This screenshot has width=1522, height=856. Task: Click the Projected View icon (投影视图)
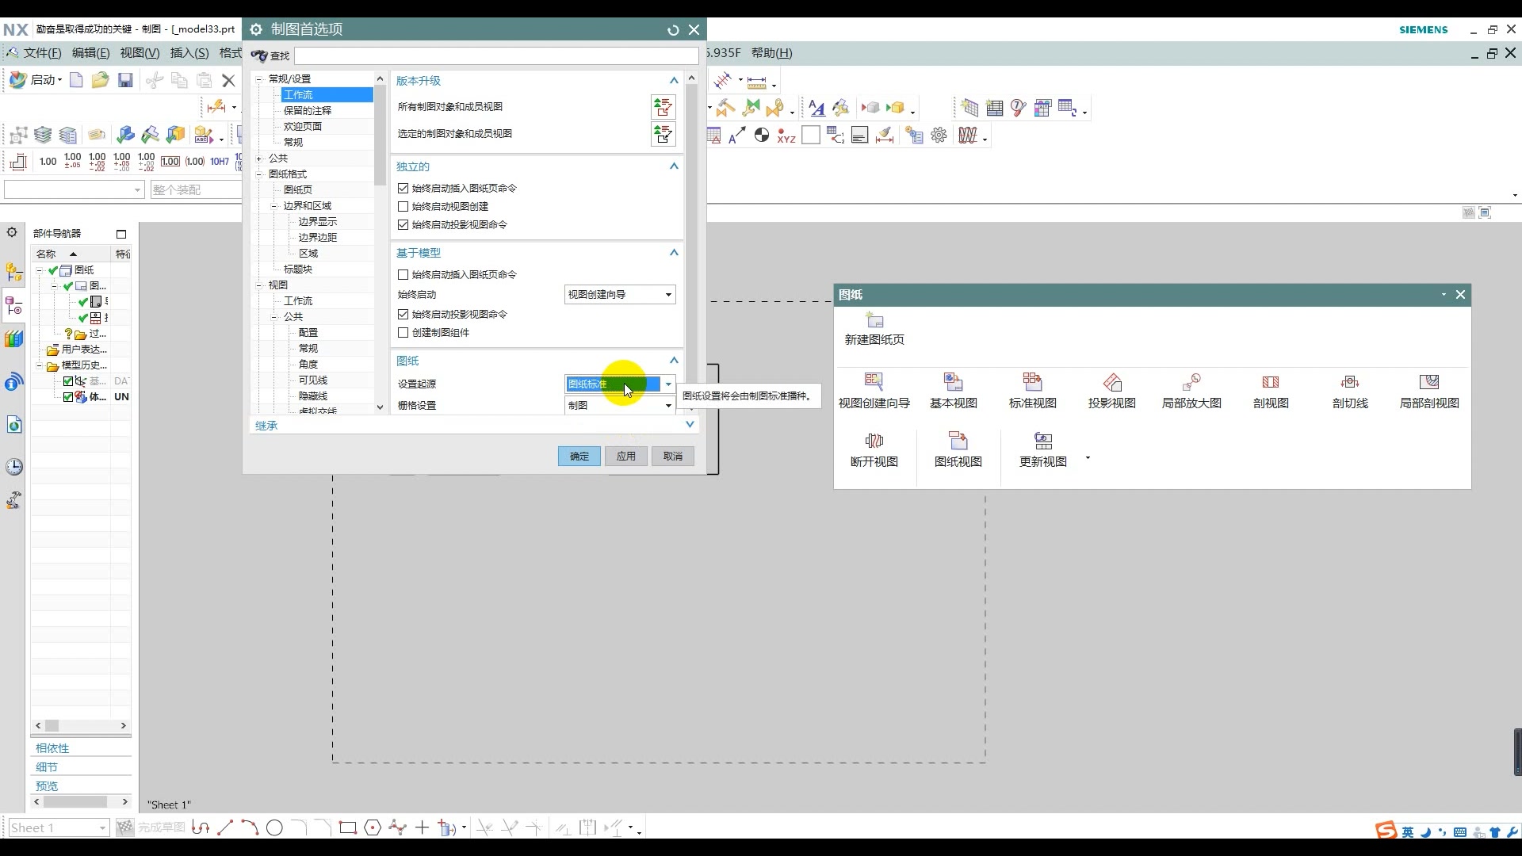(x=1111, y=383)
